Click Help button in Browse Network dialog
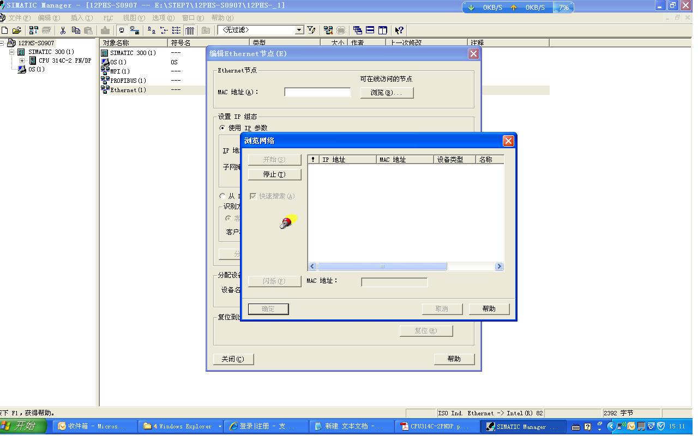698x436 pixels. pyautogui.click(x=489, y=309)
